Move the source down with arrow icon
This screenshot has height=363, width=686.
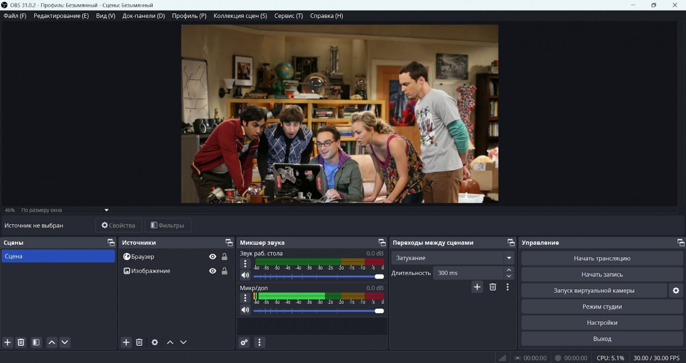tap(183, 342)
